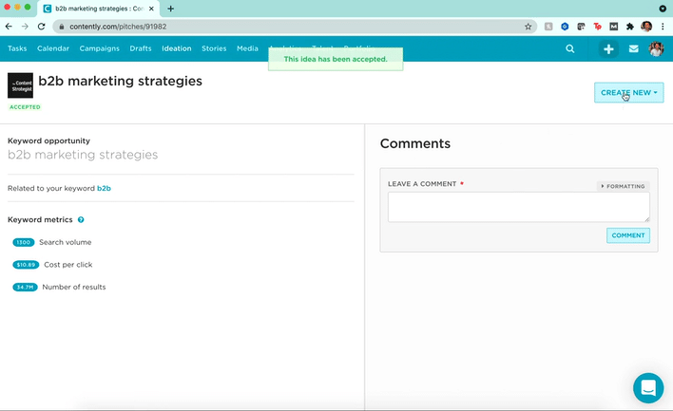This screenshot has width=673, height=411.
Task: Open the chat support widget
Action: [x=648, y=387]
